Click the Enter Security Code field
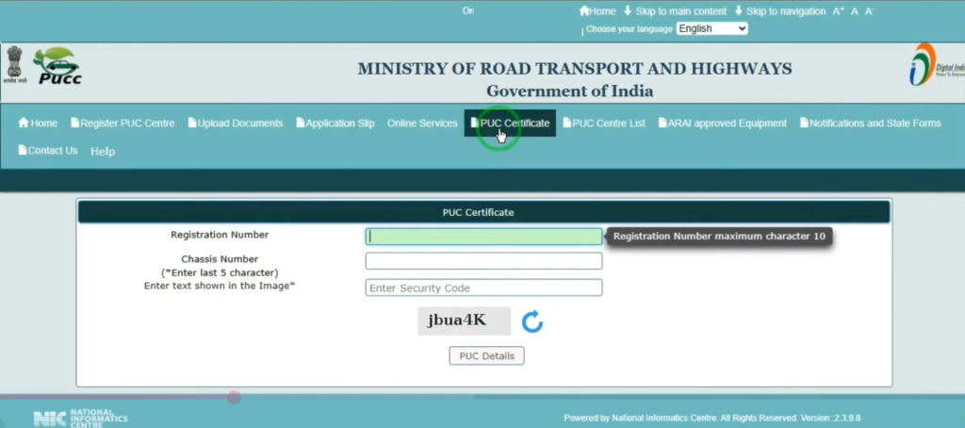Image resolution: width=965 pixels, height=428 pixels. pyautogui.click(x=483, y=288)
